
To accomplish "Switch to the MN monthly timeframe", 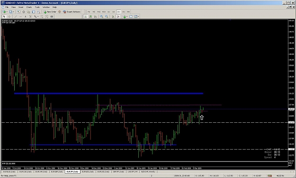I will point(128,12).
